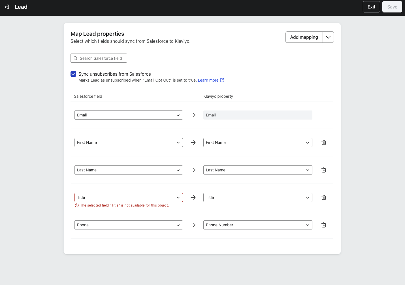Remove the Title mapping with trash icon
This screenshot has height=285, width=405.
(x=324, y=197)
